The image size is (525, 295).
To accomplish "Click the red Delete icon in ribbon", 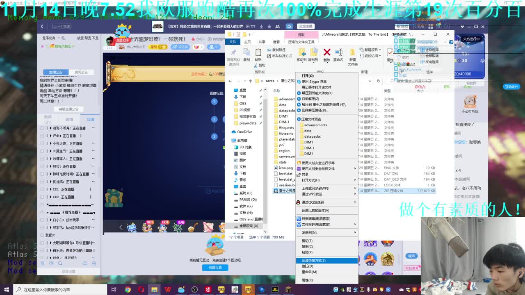I will [x=327, y=52].
